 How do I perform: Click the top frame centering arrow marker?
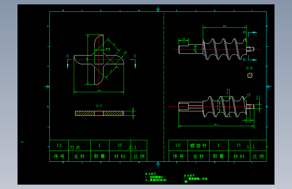pos(158,9)
